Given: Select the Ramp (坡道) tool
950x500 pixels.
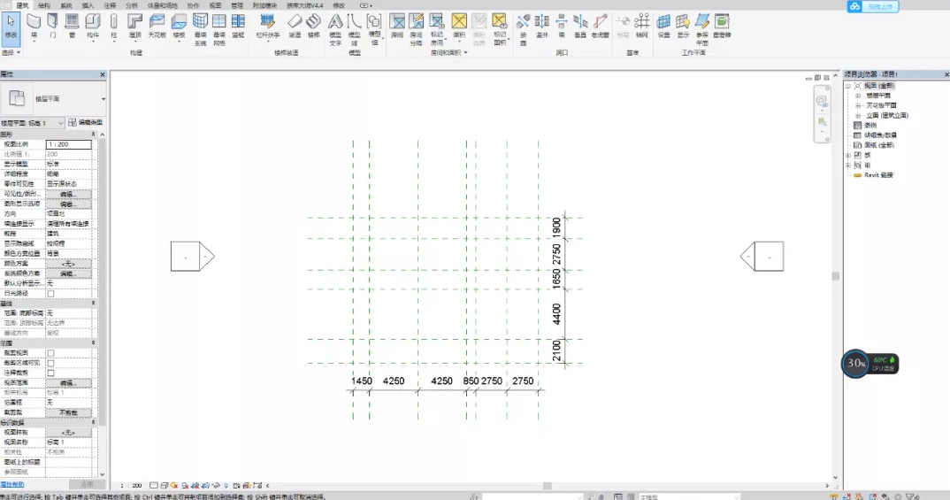Looking at the screenshot, I should [x=295, y=27].
